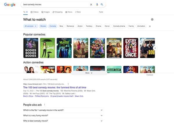Open the Tools options
Screen dimensions: 174x123
click(x=101, y=12)
